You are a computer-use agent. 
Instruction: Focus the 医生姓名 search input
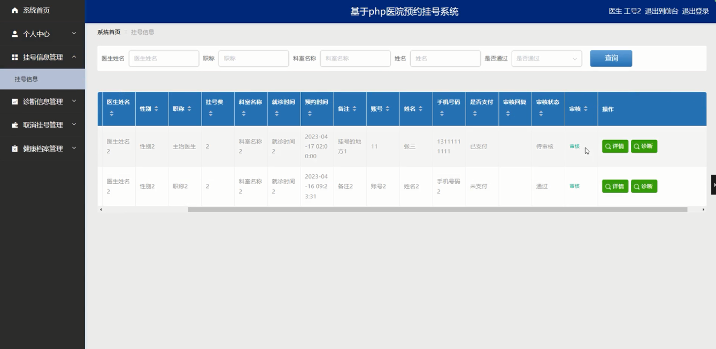coord(164,58)
